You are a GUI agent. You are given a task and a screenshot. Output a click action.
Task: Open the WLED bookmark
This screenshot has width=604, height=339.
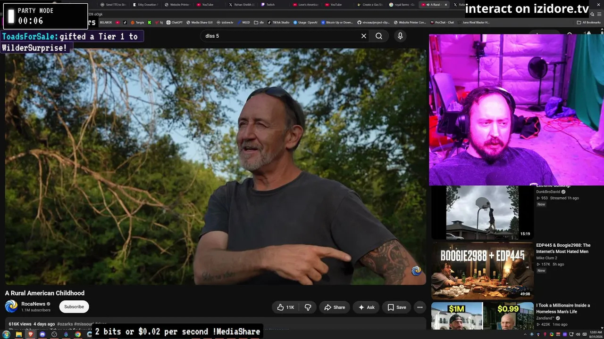tap(243, 22)
